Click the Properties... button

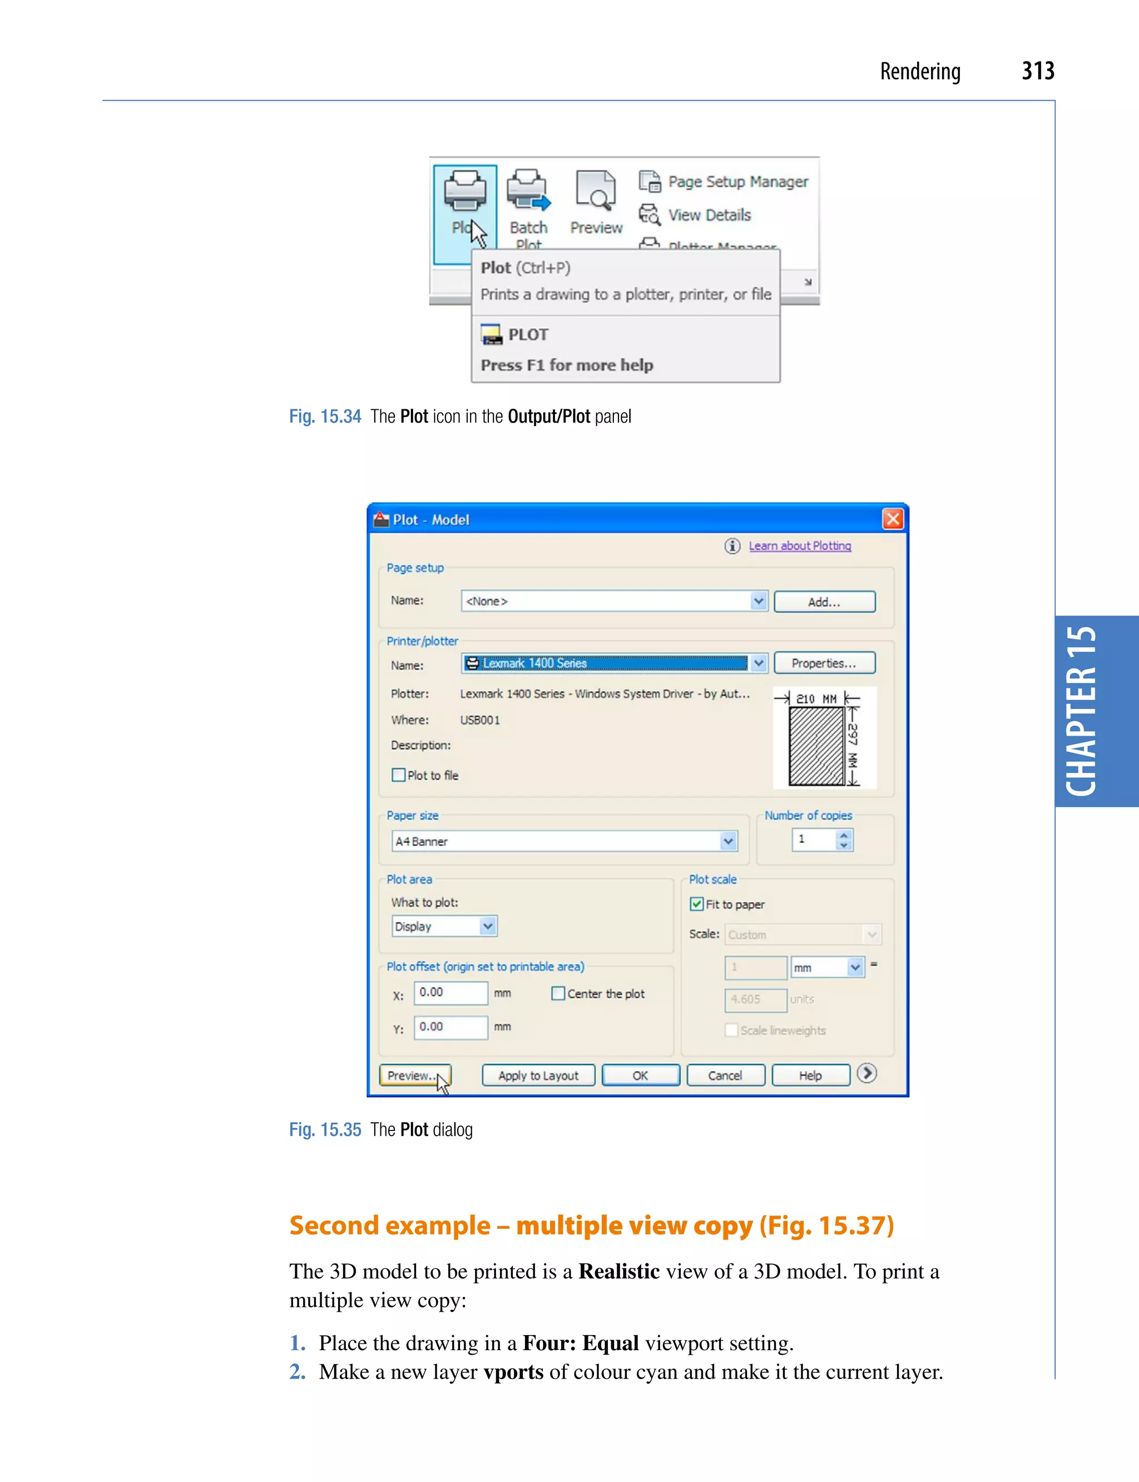824,663
